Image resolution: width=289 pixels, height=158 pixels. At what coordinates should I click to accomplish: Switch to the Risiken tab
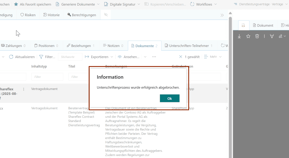click(28, 15)
